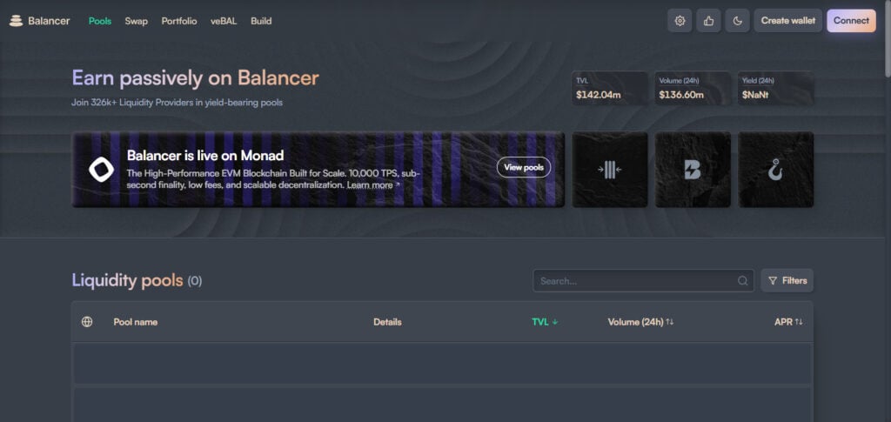Focus the pool Search field
Viewport: 891px width, 422px height.
tap(643, 280)
